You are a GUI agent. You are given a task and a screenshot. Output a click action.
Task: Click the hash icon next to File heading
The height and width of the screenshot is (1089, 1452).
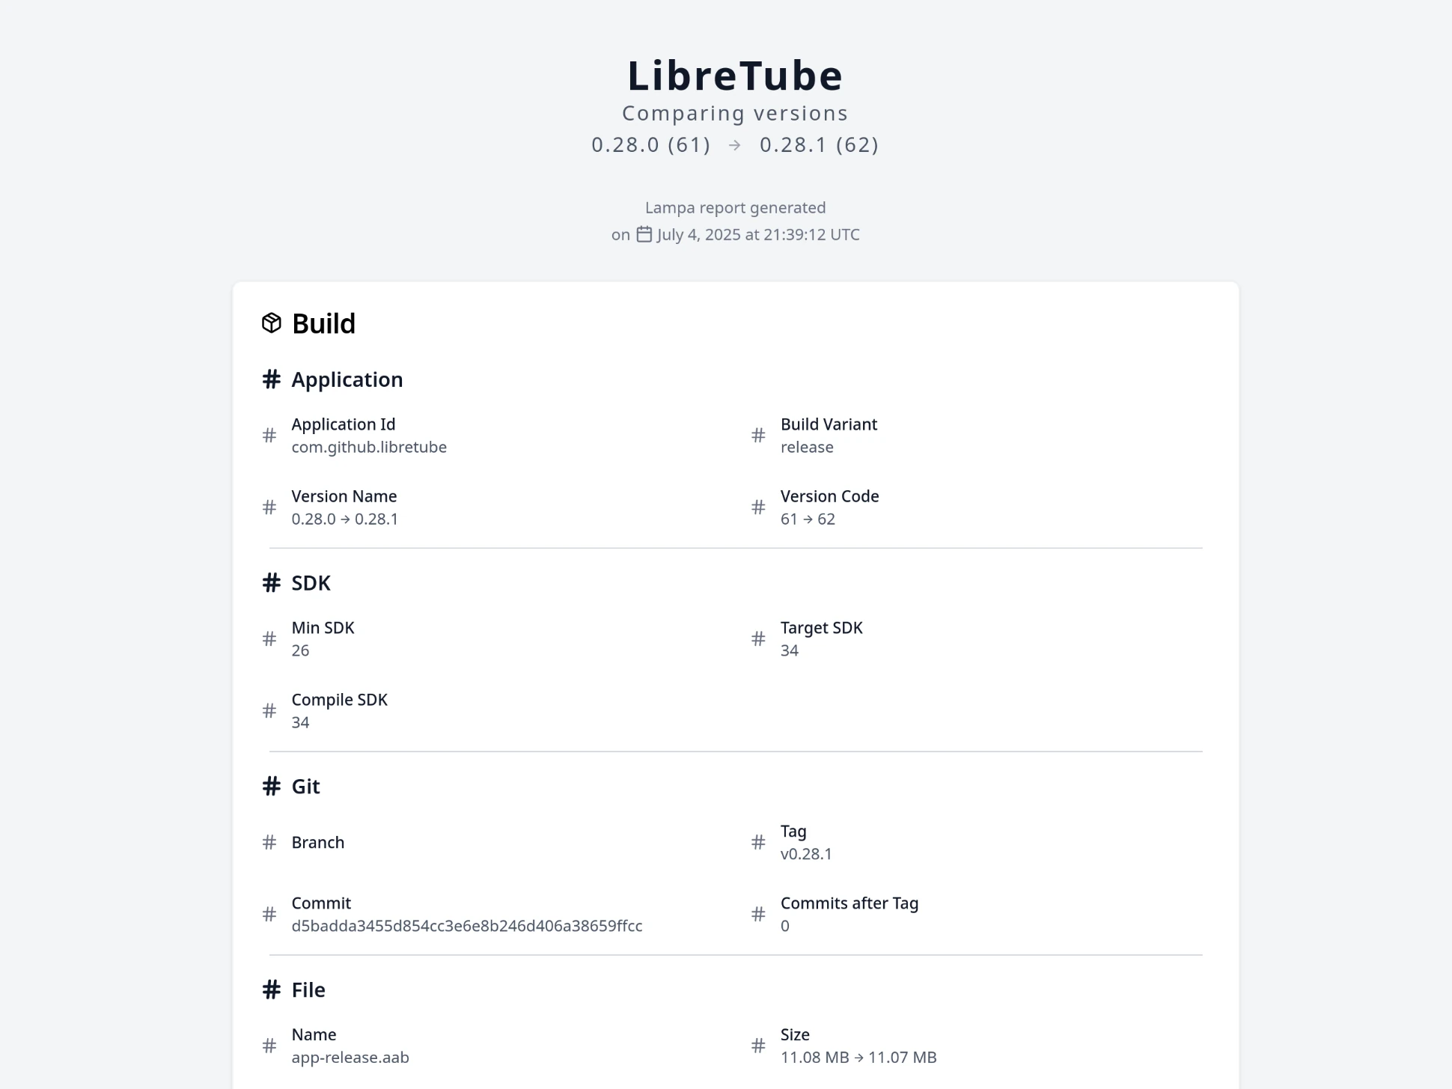[x=272, y=990]
